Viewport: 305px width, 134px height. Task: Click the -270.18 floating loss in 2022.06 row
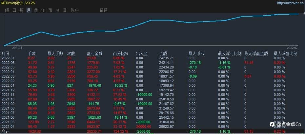coord(195,63)
